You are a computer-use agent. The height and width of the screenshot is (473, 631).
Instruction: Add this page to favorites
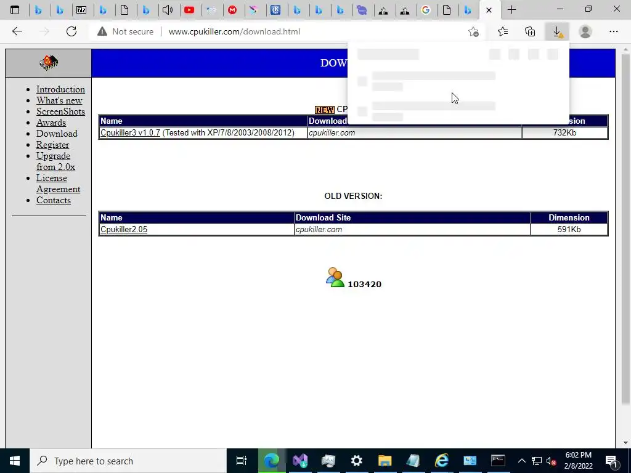point(474,31)
